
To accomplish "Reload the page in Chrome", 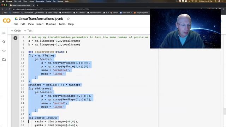I will 10,9.
